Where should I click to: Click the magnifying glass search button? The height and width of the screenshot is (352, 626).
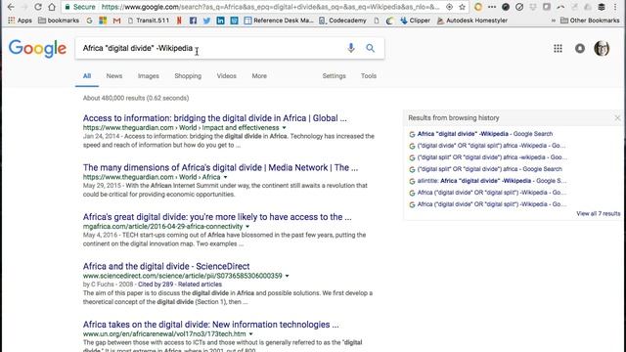[371, 48]
